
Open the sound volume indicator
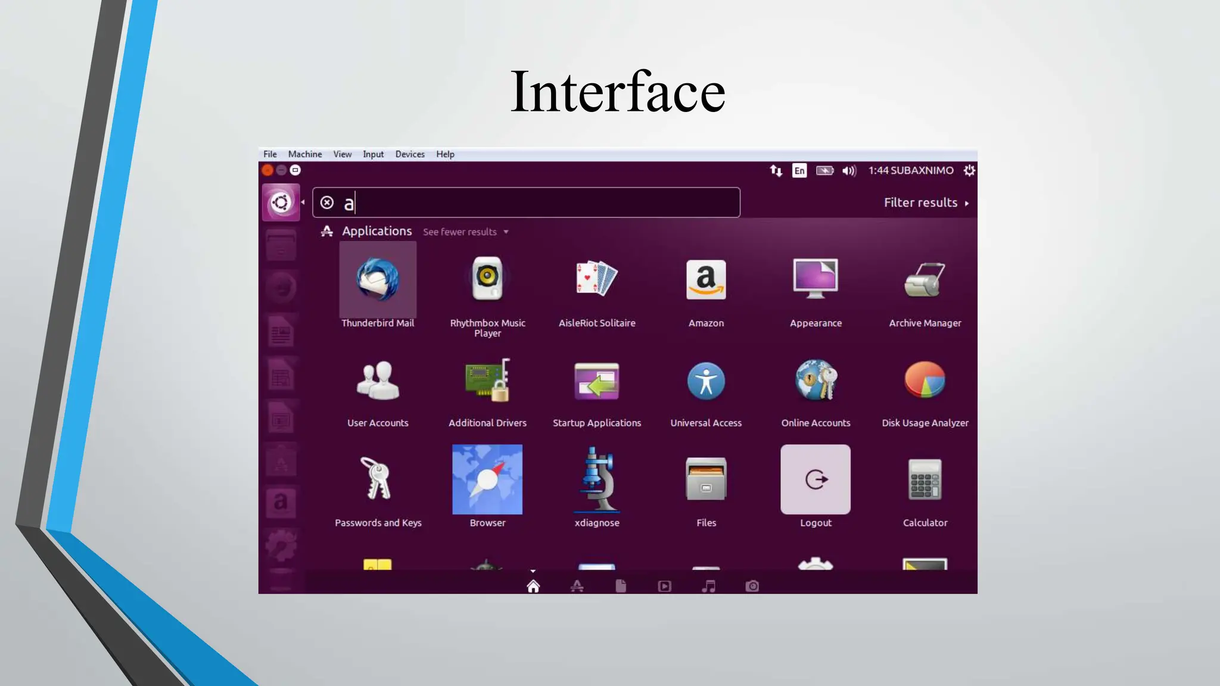(849, 171)
